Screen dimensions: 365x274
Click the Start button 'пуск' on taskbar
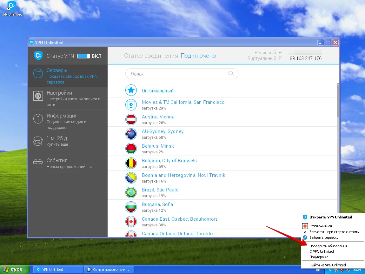[13, 270]
